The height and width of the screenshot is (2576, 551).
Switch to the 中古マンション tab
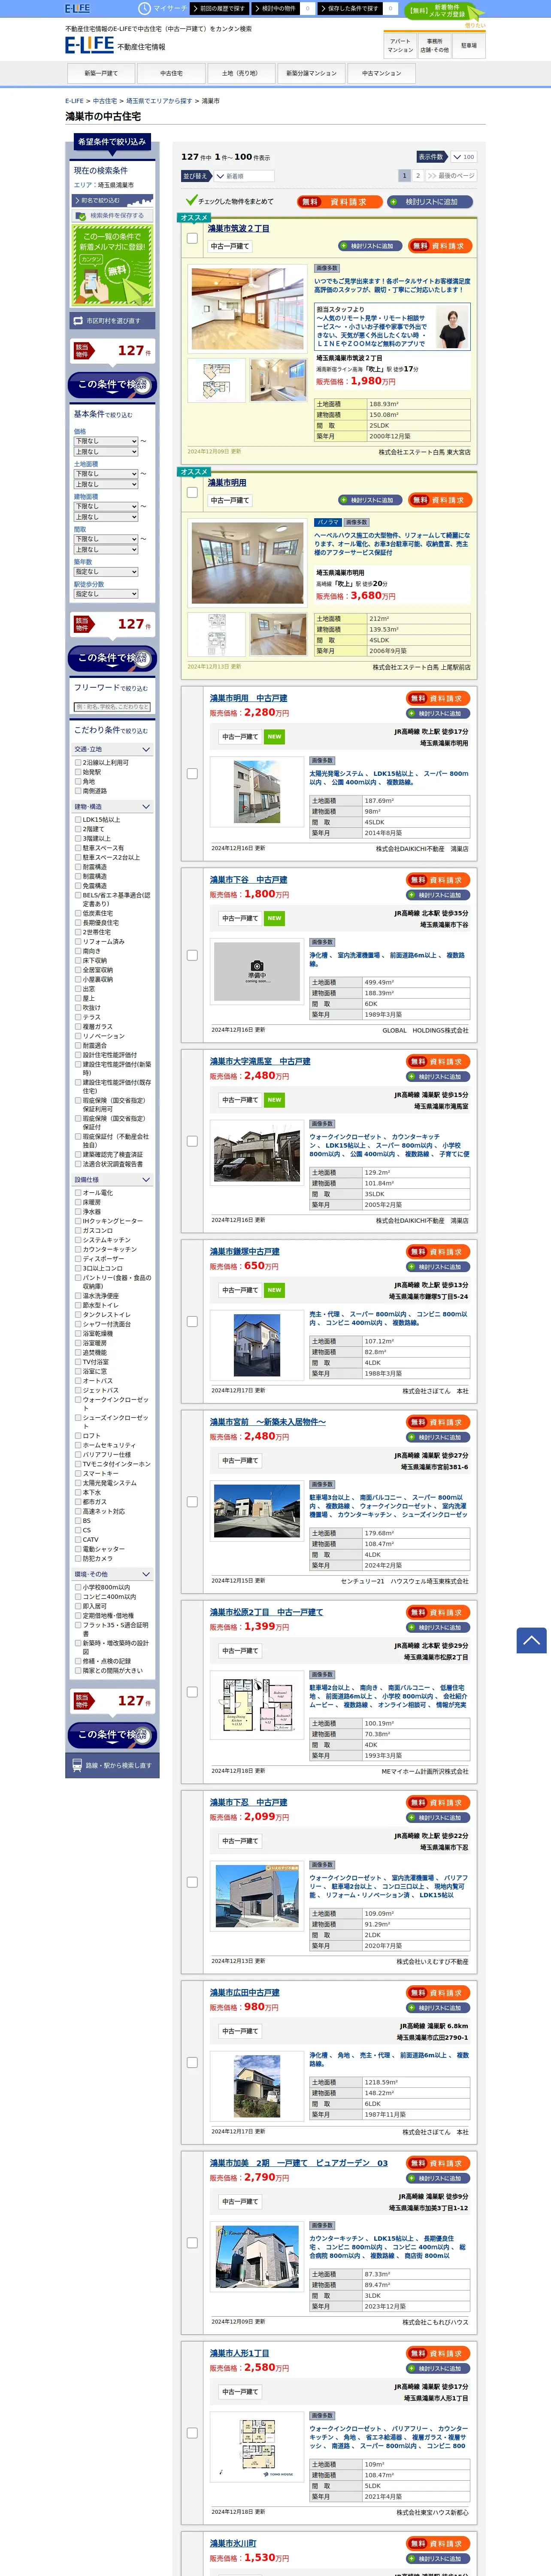[x=381, y=73]
